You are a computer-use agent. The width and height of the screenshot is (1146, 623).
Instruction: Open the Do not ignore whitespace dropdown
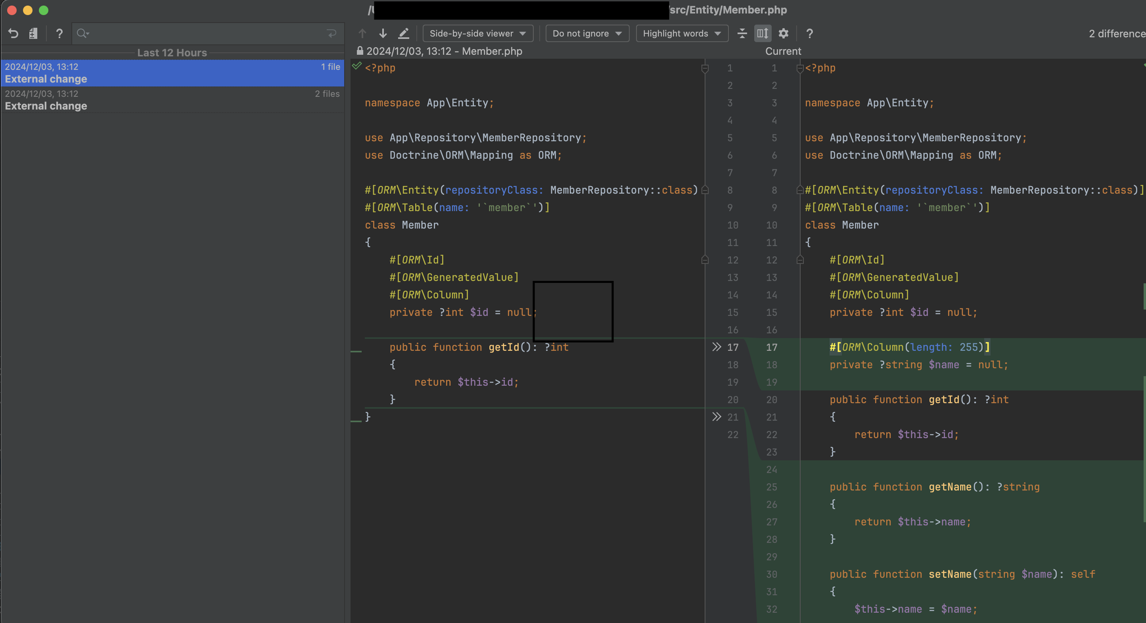point(587,33)
